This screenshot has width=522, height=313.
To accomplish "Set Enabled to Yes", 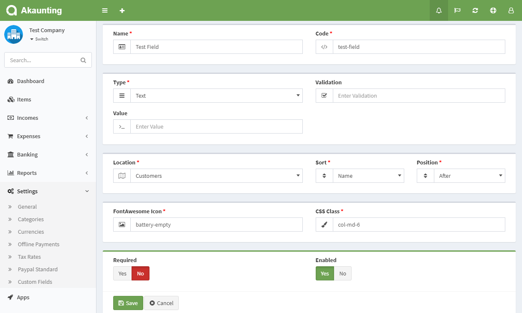I will [325, 273].
